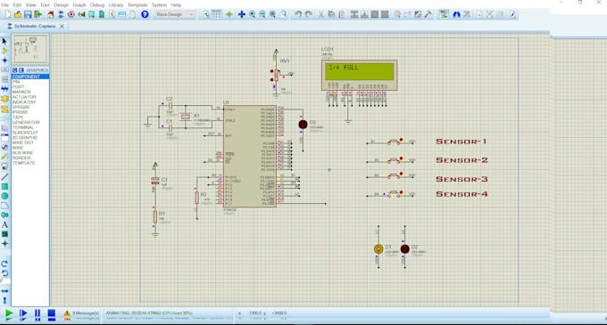Open the Base Design dropdown
The width and height of the screenshot is (607, 325).
click(175, 14)
